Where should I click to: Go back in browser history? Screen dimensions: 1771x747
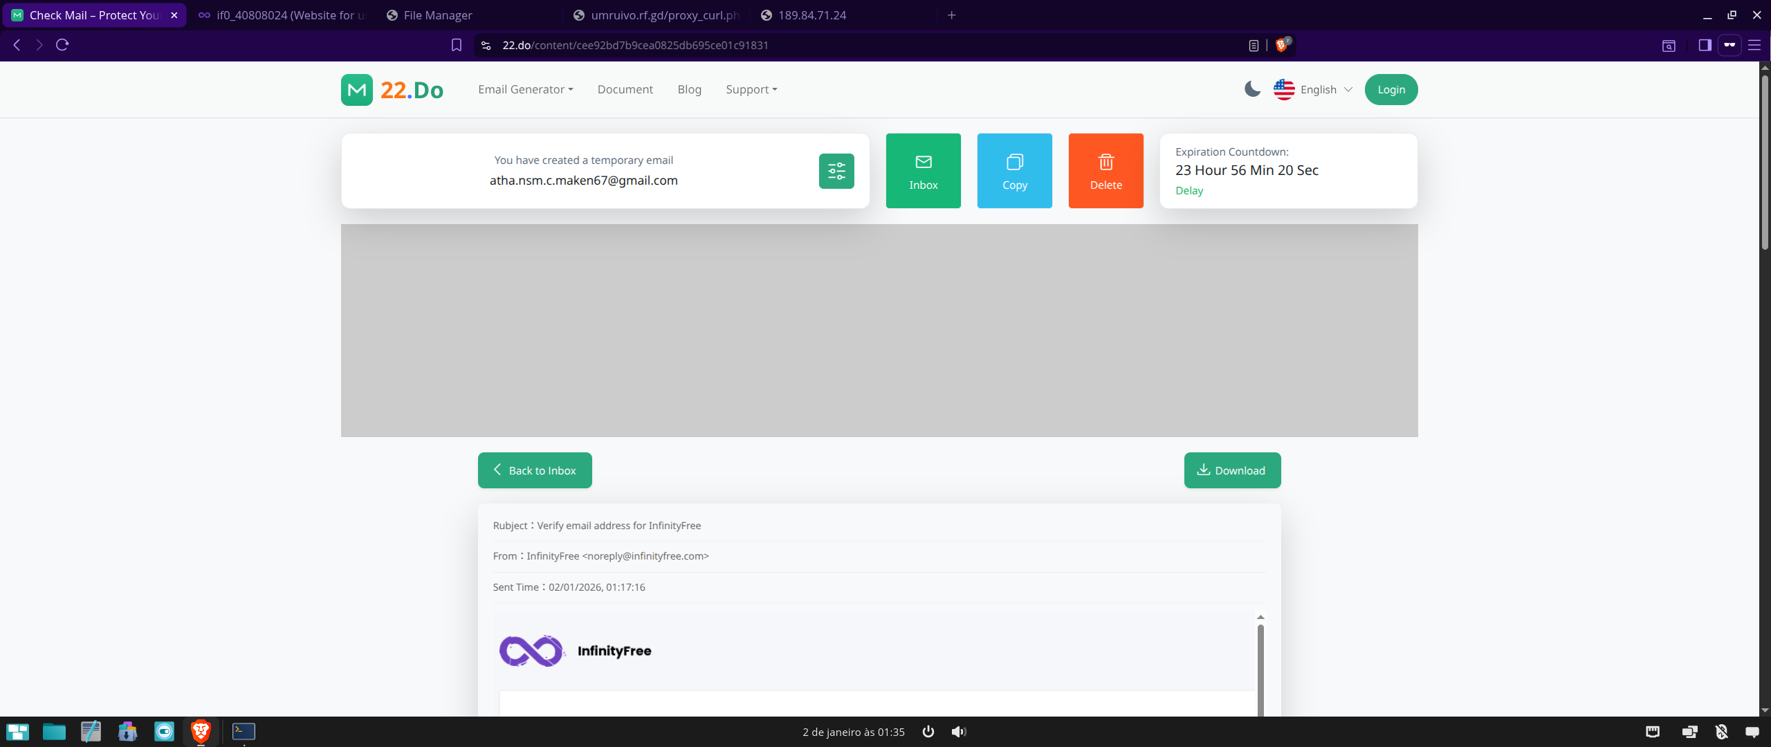17,45
